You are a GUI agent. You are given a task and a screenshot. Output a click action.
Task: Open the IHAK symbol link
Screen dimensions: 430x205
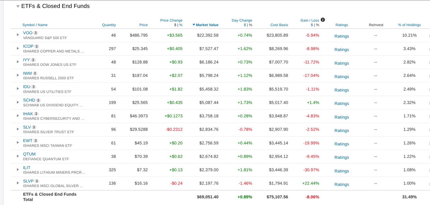point(28,114)
